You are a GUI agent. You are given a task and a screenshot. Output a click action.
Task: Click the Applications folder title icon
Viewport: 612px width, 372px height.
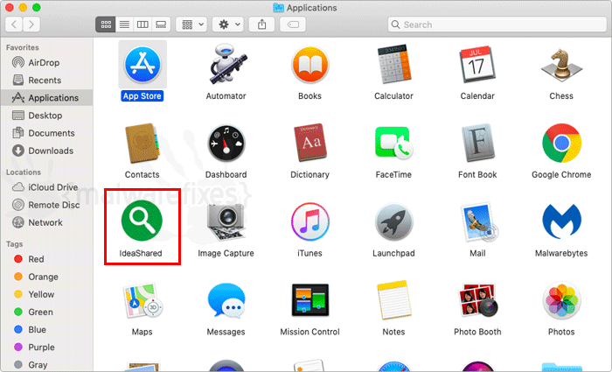tap(278, 7)
